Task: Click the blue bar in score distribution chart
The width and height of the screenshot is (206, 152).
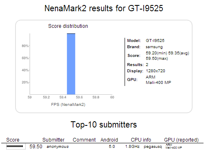Action: 71,64
